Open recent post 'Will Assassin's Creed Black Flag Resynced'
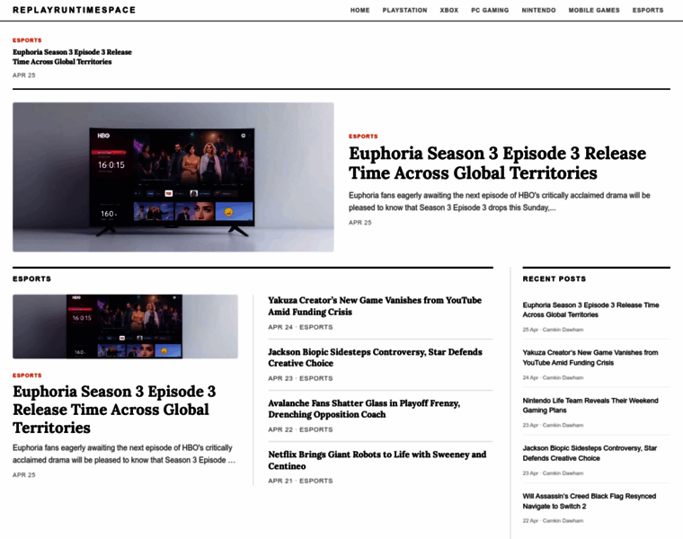Viewport: 683px width, 539px height. [x=590, y=501]
